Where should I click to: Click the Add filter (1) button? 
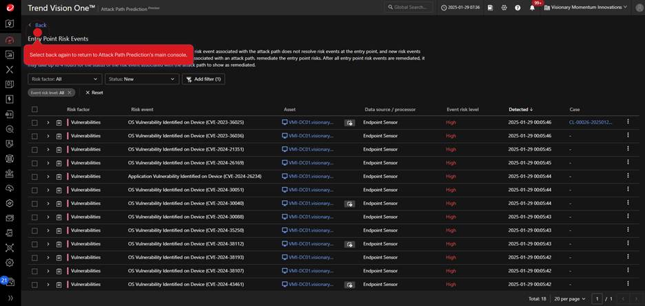pos(203,79)
